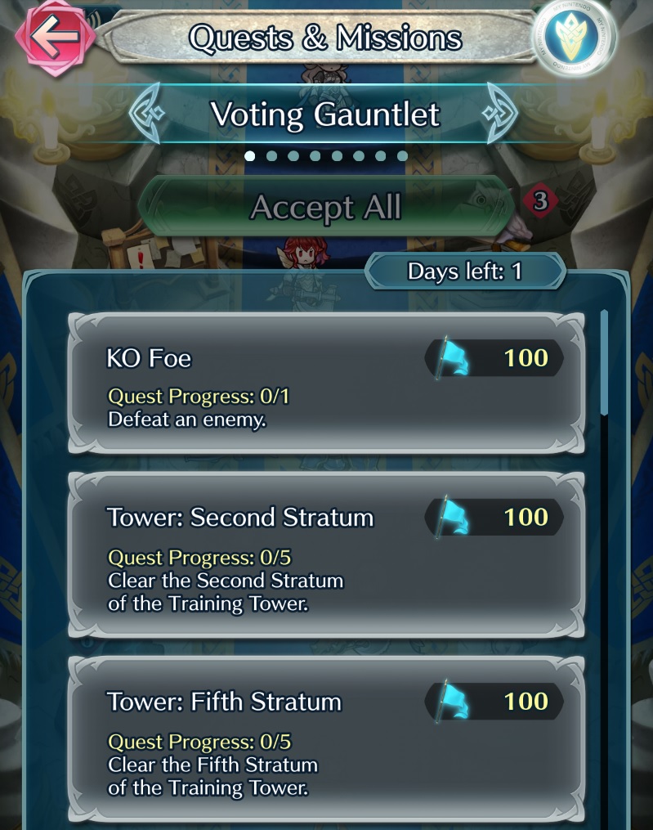Image resolution: width=653 pixels, height=830 pixels.
Task: Tap the flag icon on Fifth Stratum quest
Action: click(452, 702)
